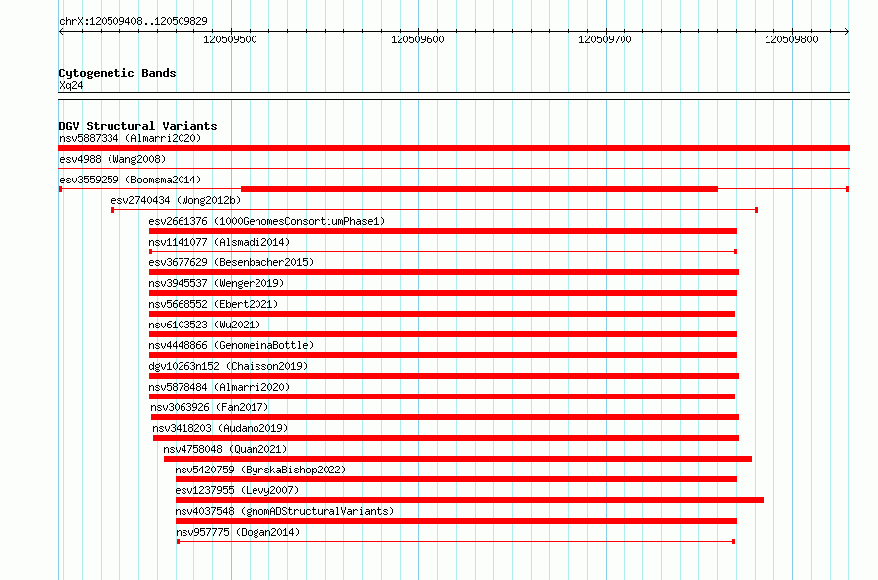Image resolution: width=878 pixels, height=580 pixels.
Task: Click ruler position label 120509500
Action: click(230, 39)
